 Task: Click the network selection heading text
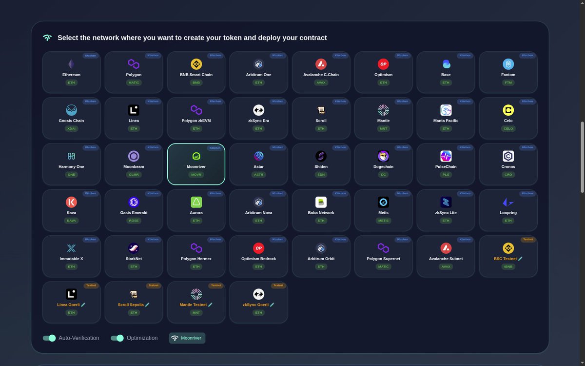(x=192, y=38)
